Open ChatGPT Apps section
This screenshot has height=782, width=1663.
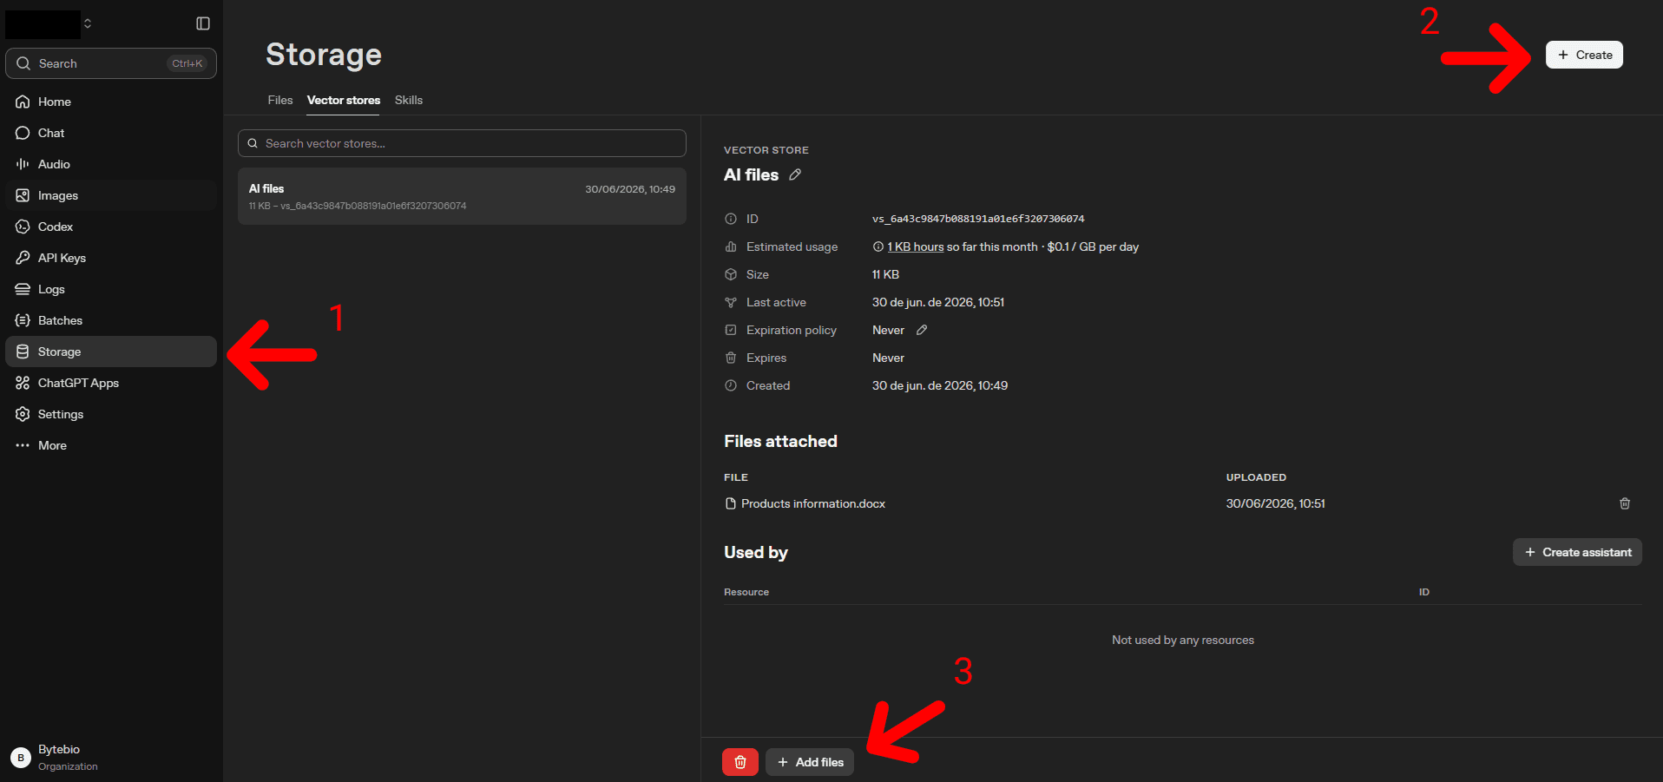(111, 383)
